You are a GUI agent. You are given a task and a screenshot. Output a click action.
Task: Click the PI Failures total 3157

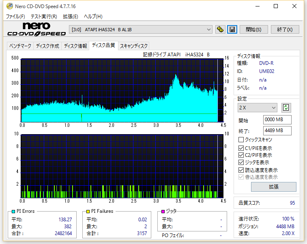[x=142, y=233]
